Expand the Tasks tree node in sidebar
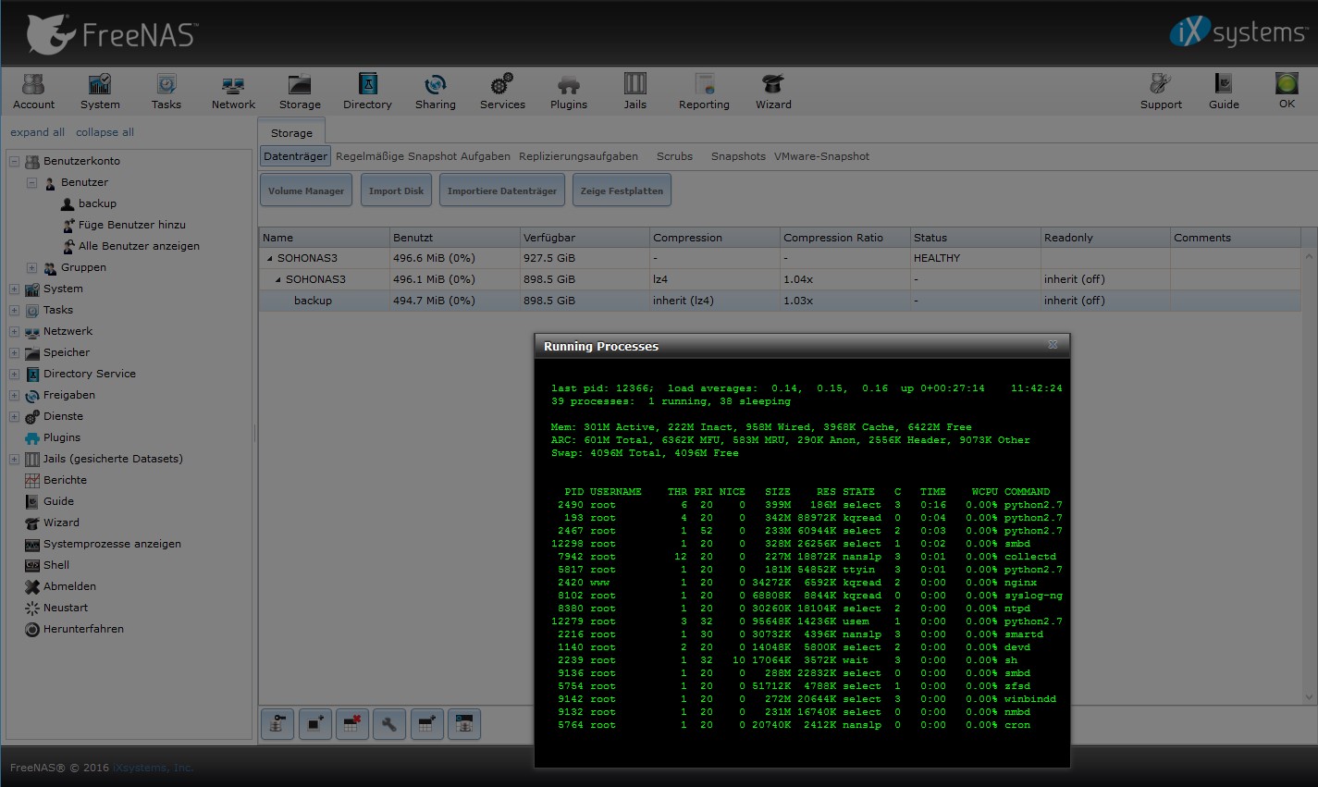This screenshot has width=1318, height=787. (x=14, y=310)
